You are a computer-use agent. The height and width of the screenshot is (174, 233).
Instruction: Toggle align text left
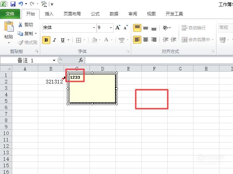tap(137, 40)
